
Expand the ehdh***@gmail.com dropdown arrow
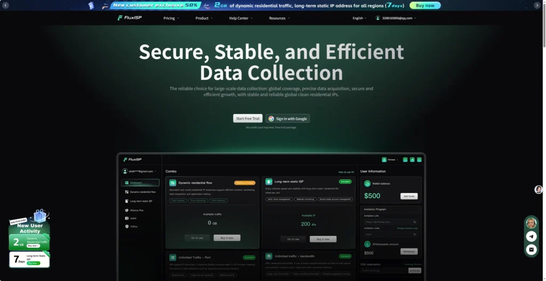pos(155,171)
